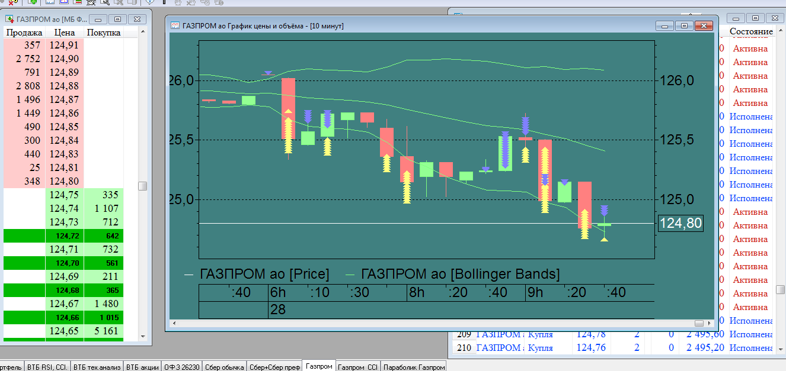Click the Состояние column header
This screenshot has height=371, width=786.
751,31
